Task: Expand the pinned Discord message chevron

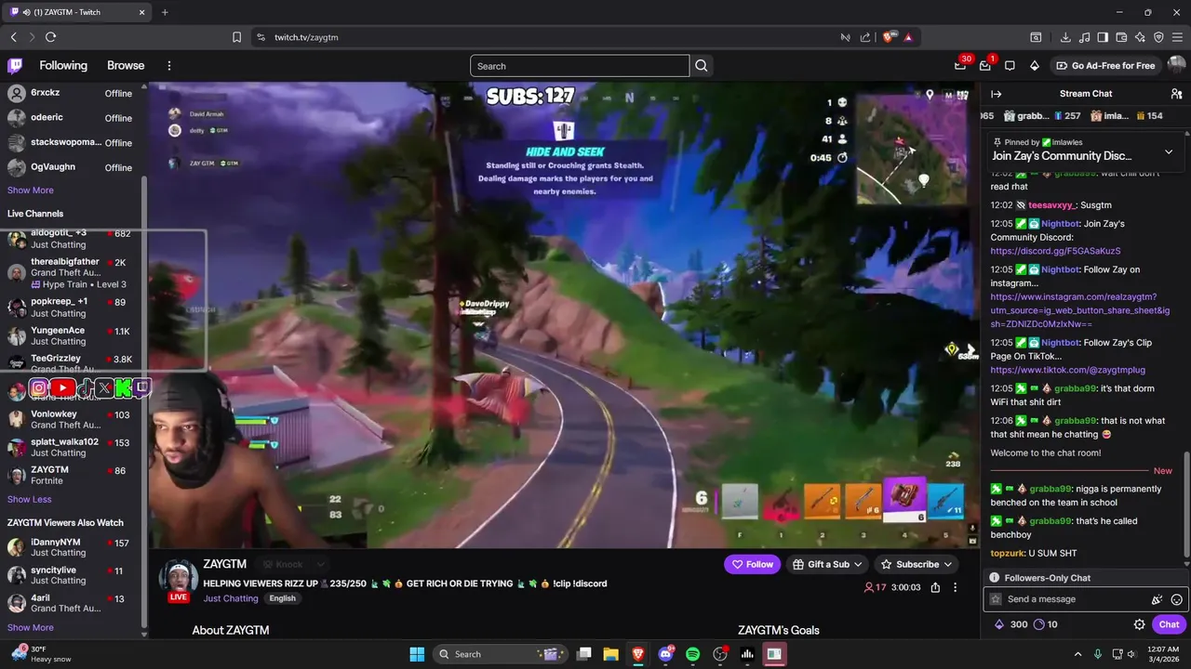Action: point(1169,151)
